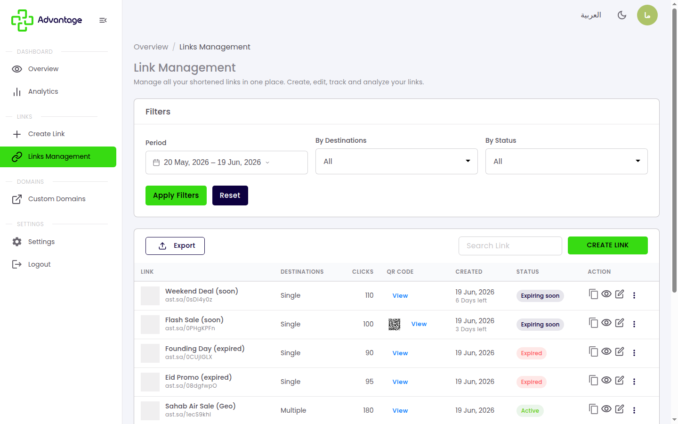Copy the Flash Sale link

pos(593,323)
